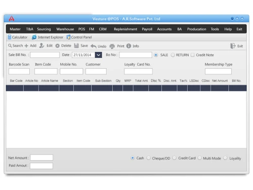Click the Net Amount column header
The image size is (253, 190).
point(220,81)
